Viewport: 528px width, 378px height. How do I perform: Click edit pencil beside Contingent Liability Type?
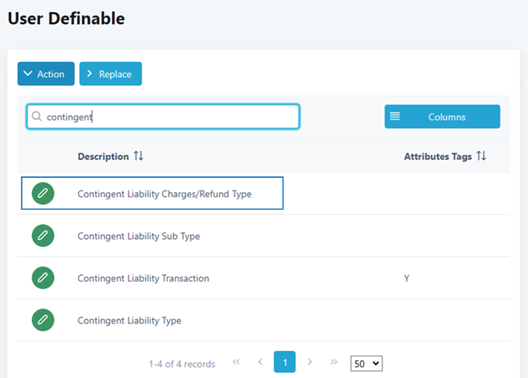[x=43, y=320]
